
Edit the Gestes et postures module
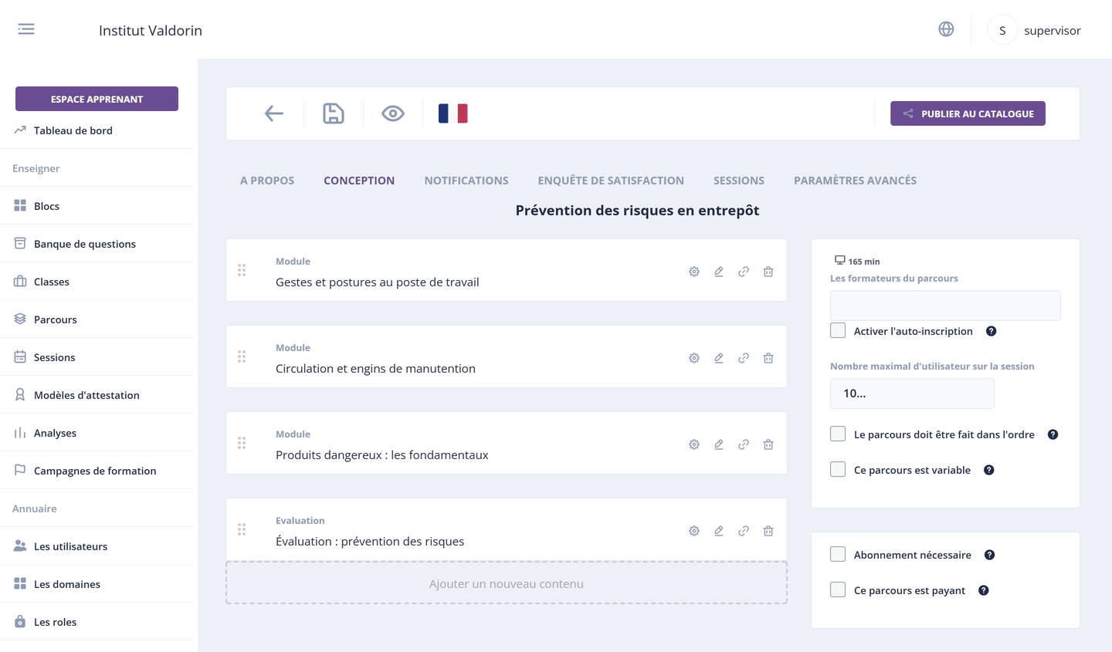719,272
